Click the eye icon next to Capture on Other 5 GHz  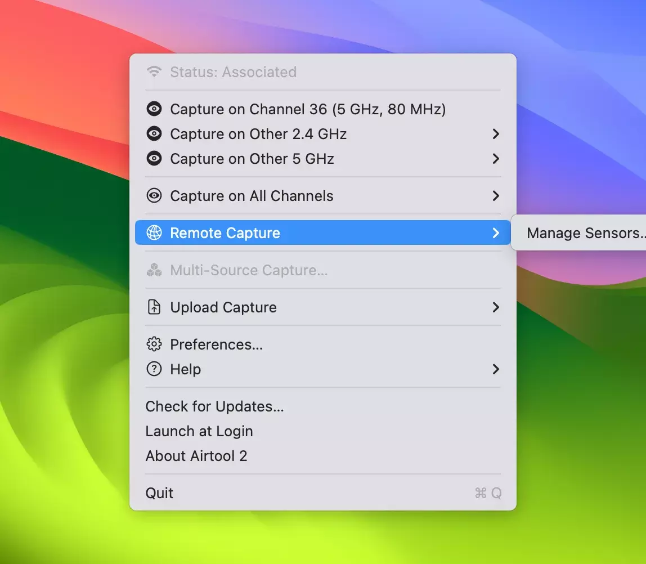tap(154, 159)
